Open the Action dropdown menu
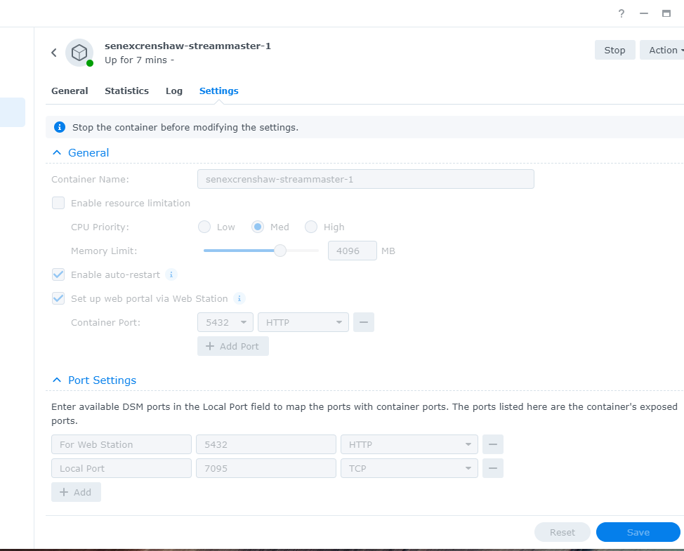This screenshot has height=551, width=684. pyautogui.click(x=664, y=50)
